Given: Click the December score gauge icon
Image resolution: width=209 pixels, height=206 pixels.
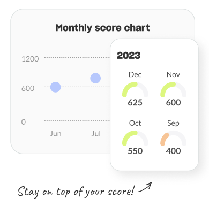Looking at the screenshot, I should point(135,89).
